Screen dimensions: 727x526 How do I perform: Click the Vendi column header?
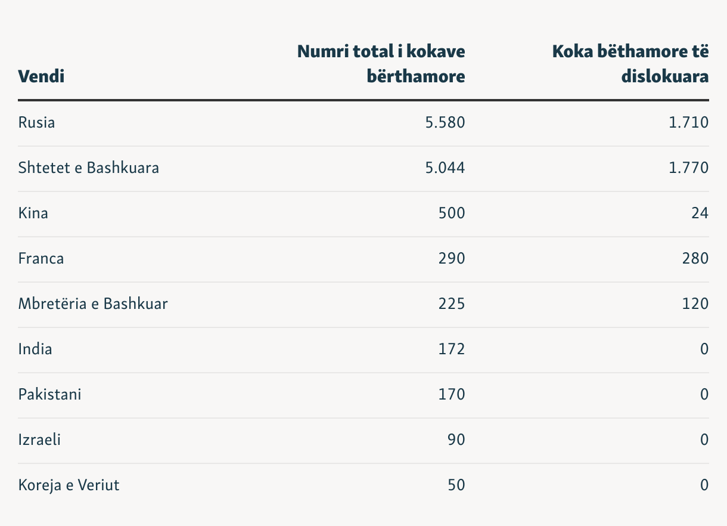[41, 76]
